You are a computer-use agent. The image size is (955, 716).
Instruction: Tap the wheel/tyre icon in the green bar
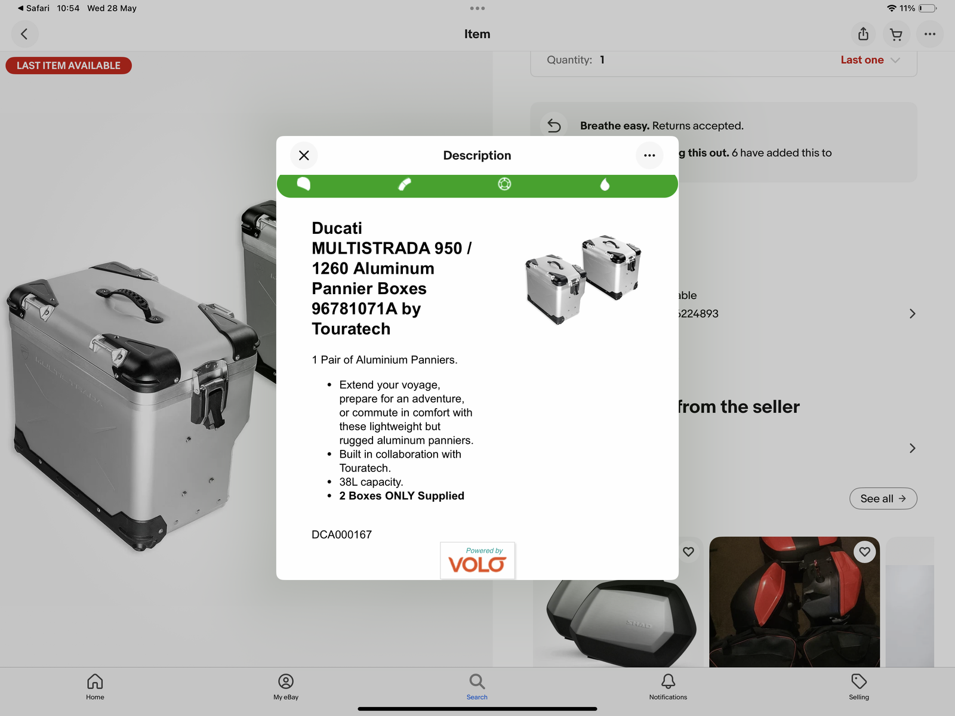[504, 184]
